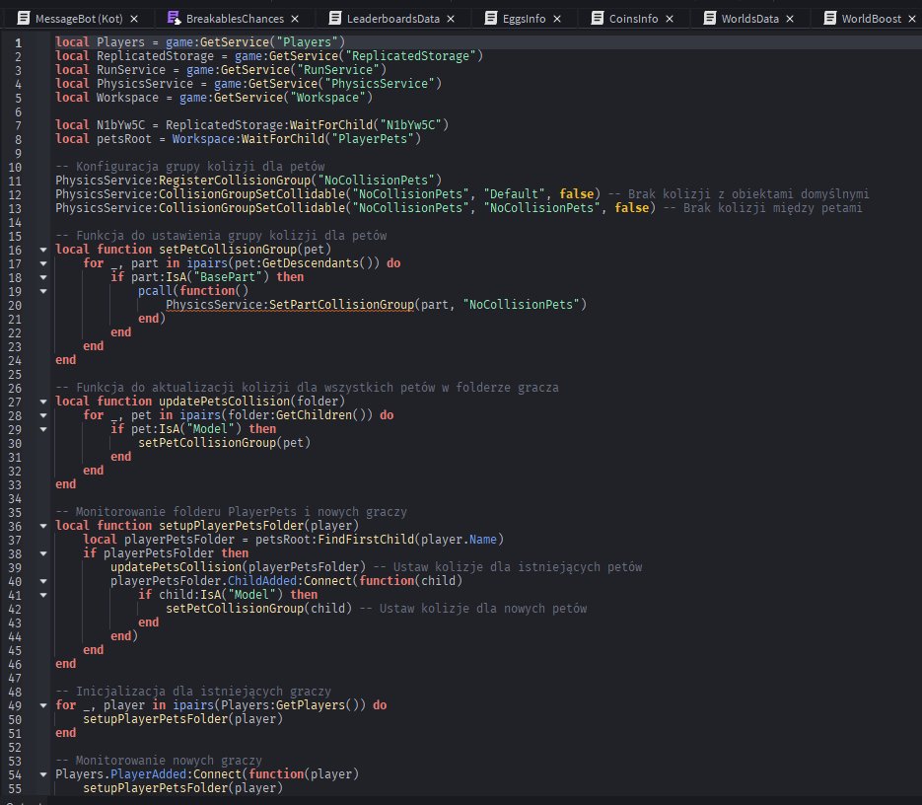The image size is (922, 805).
Task: Collapse the for loop on line 17
Action: point(43,263)
